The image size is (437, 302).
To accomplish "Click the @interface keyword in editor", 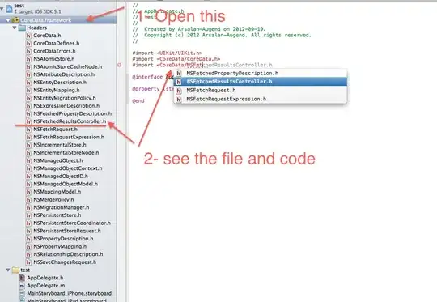I will click(x=147, y=77).
